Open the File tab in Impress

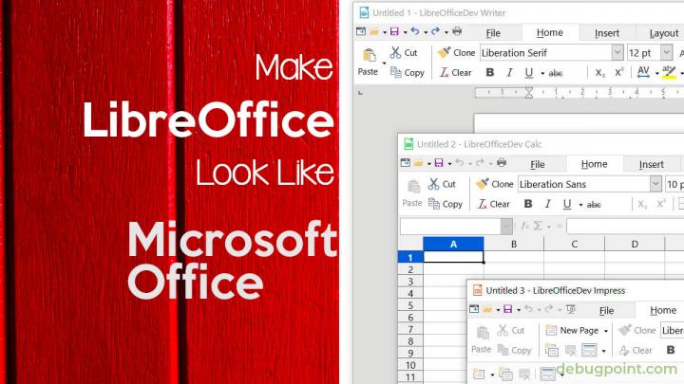[606, 311]
